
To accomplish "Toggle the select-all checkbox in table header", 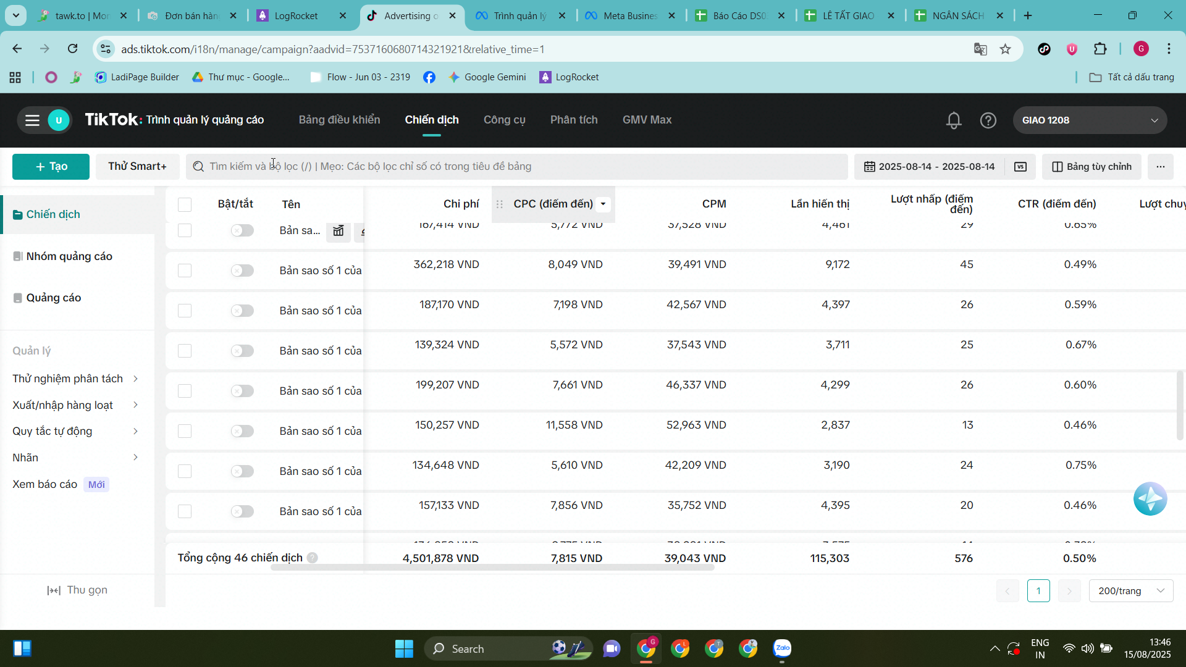I will (x=185, y=204).
